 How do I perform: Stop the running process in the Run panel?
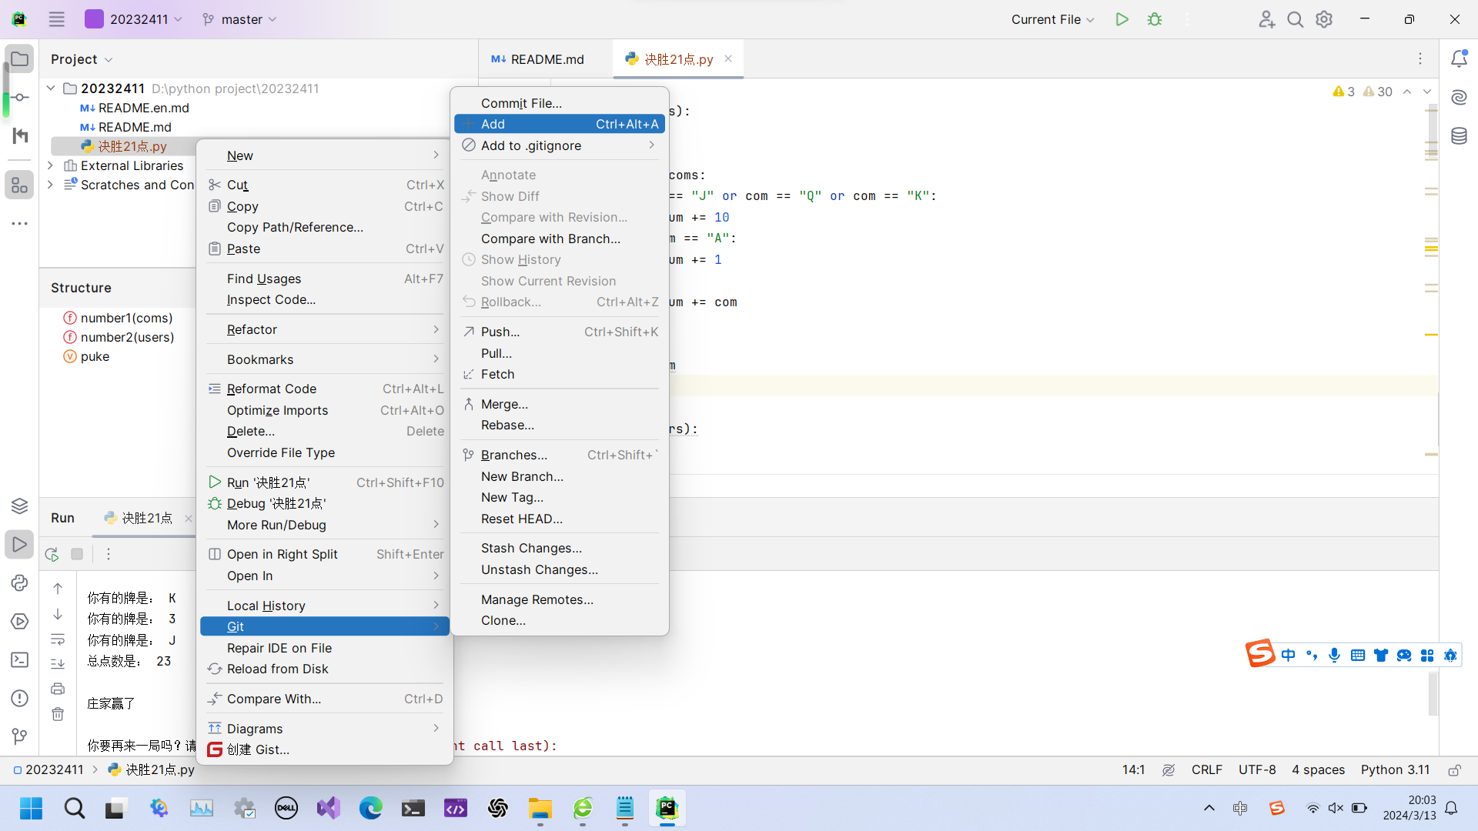(x=77, y=554)
